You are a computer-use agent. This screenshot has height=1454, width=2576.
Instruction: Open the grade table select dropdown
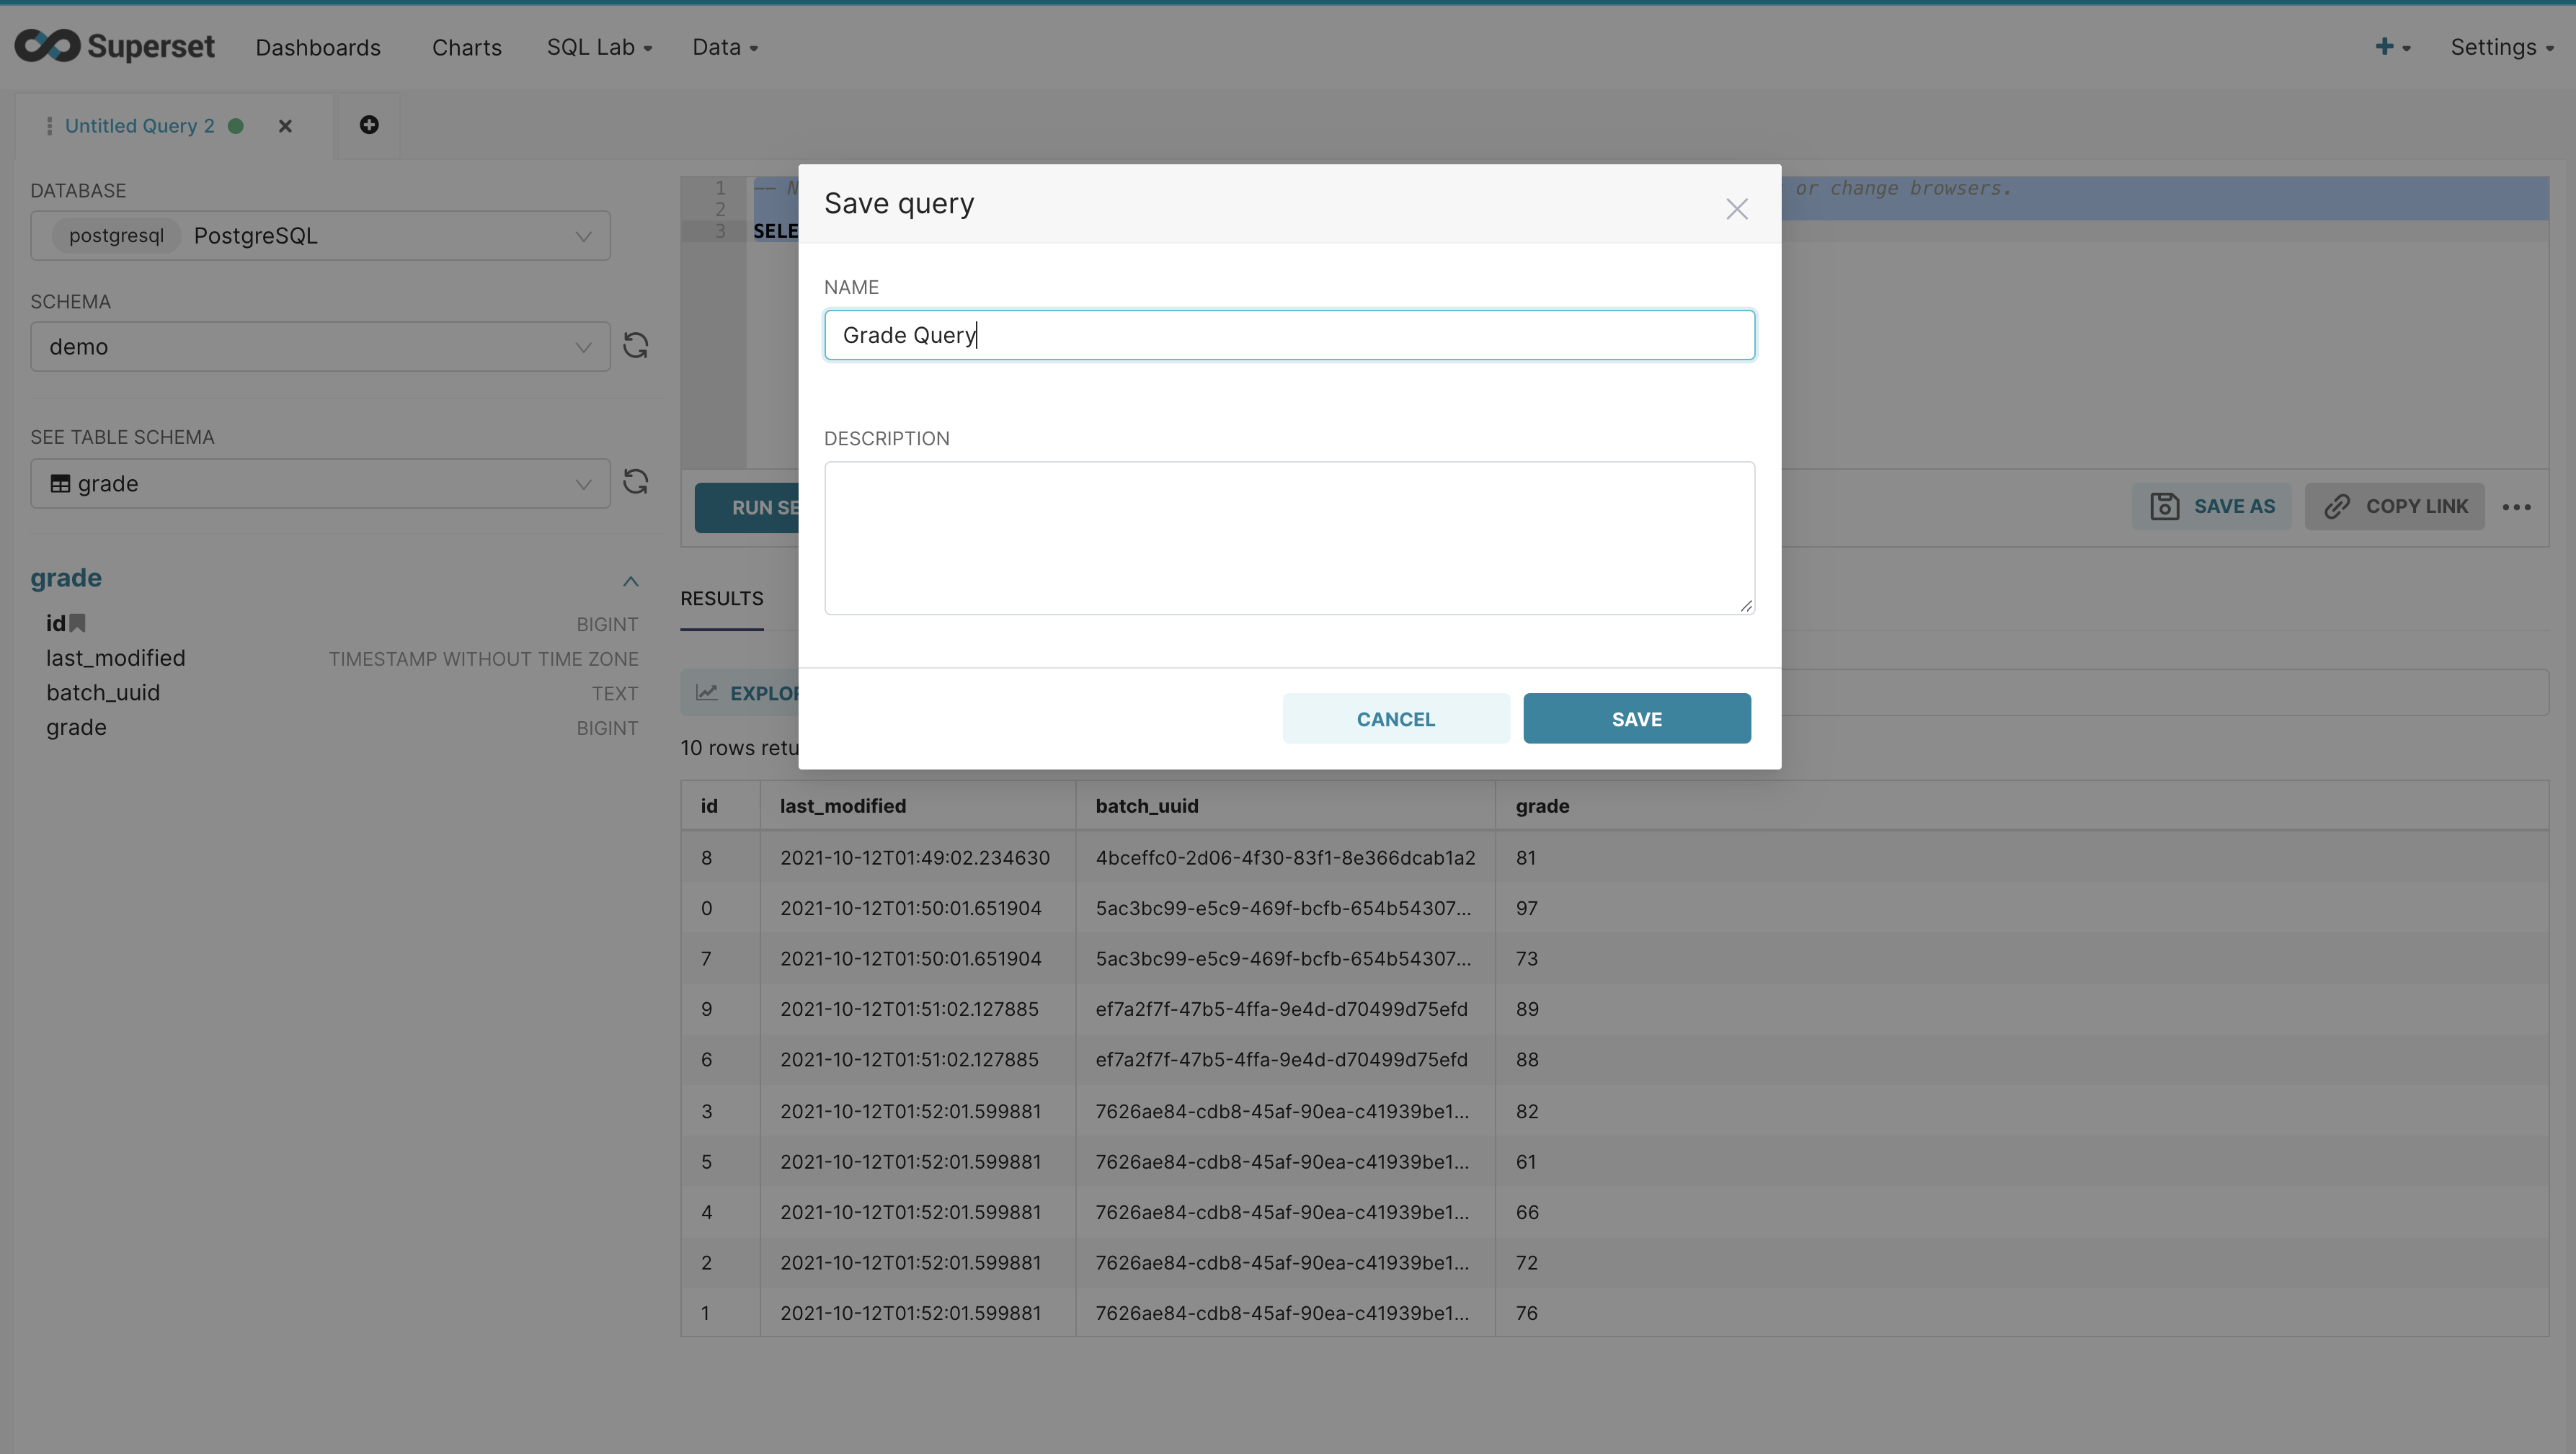pos(320,484)
